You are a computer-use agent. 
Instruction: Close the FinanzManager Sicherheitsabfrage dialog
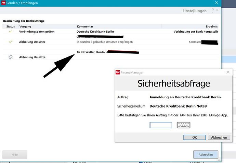coord(228,72)
